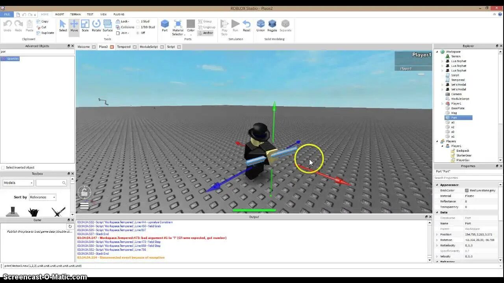Collapse the Data properties section
Image resolution: width=504 pixels, height=283 pixels.
point(437,212)
